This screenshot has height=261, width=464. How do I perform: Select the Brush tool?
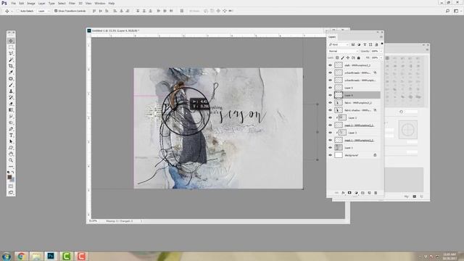11,85
